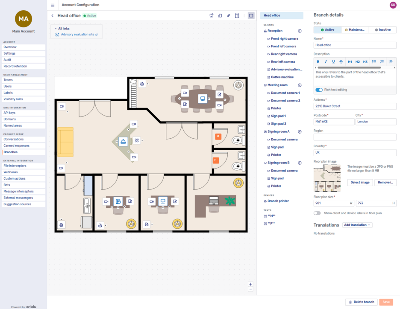400x309 pixels.
Task: Open the KD user avatar menu
Action: pos(393,5)
